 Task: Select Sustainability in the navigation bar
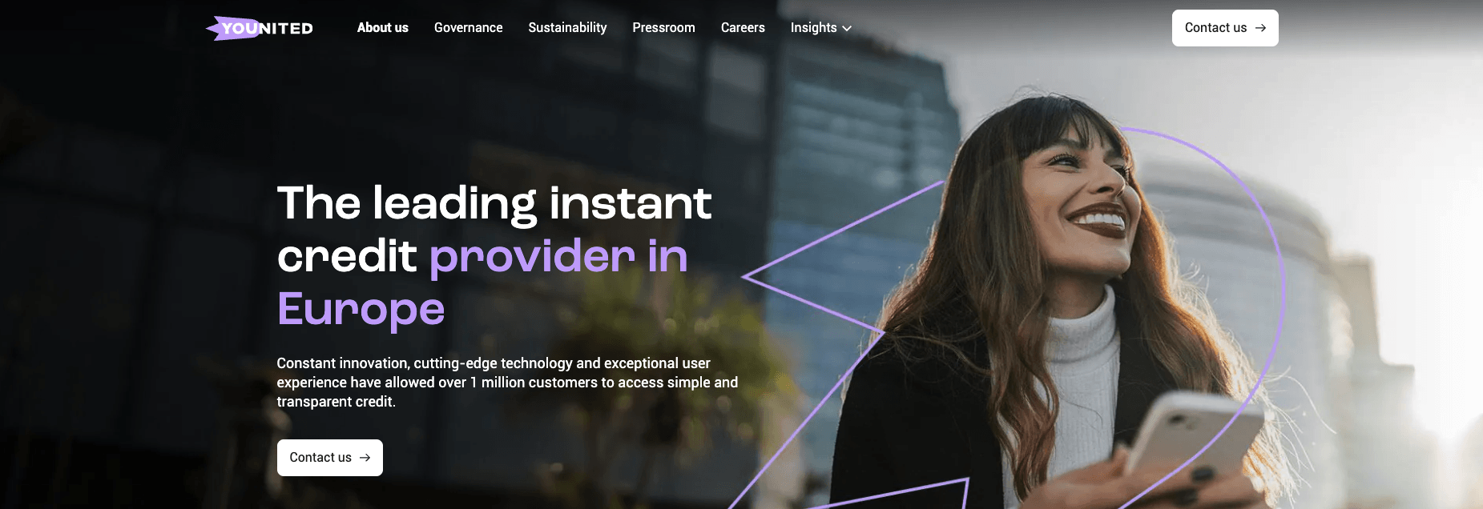click(567, 28)
